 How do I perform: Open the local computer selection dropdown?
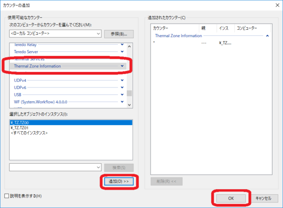98,33
